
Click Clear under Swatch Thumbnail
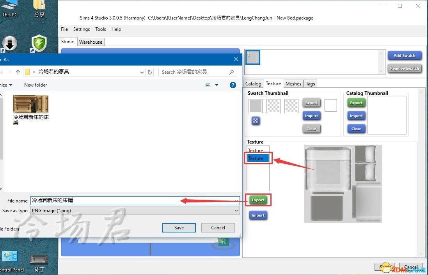pos(311,128)
